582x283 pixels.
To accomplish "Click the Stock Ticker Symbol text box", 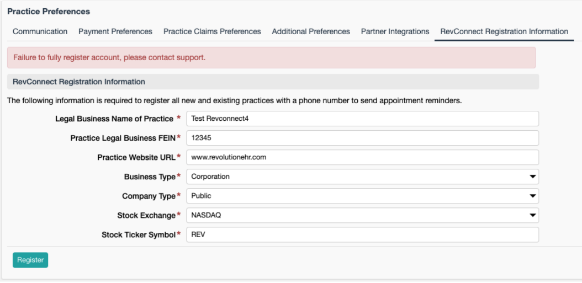I will point(362,234).
